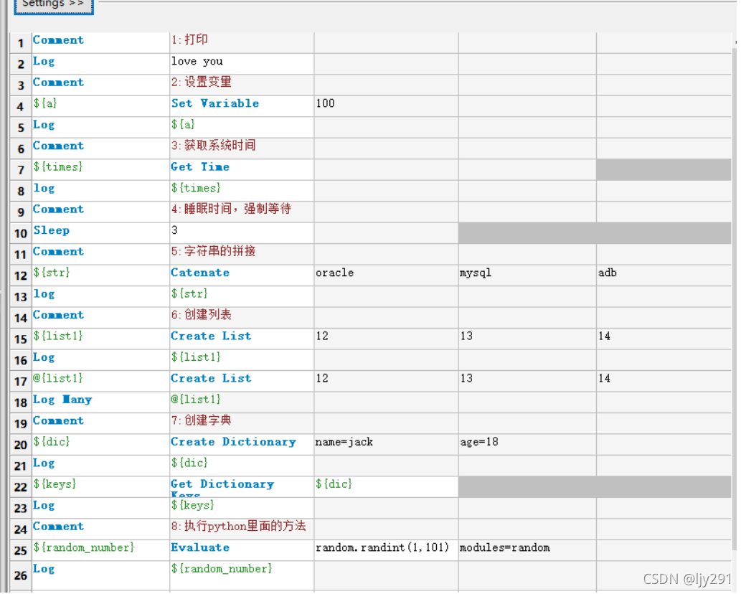Select the value 12 cell in row 15
741x594 pixels.
[386, 339]
